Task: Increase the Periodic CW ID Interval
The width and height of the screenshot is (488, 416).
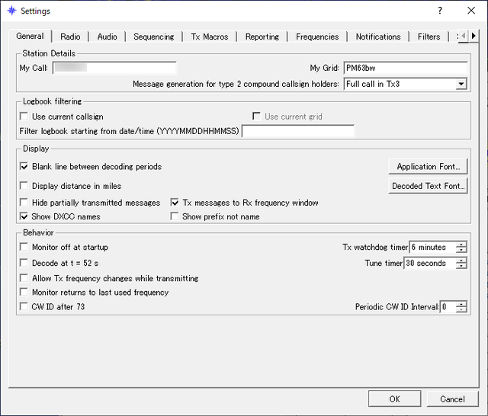Action: 461,304
